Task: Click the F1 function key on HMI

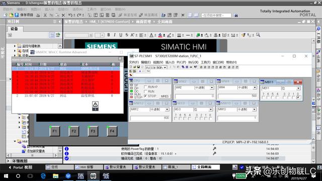Action: pos(55,131)
